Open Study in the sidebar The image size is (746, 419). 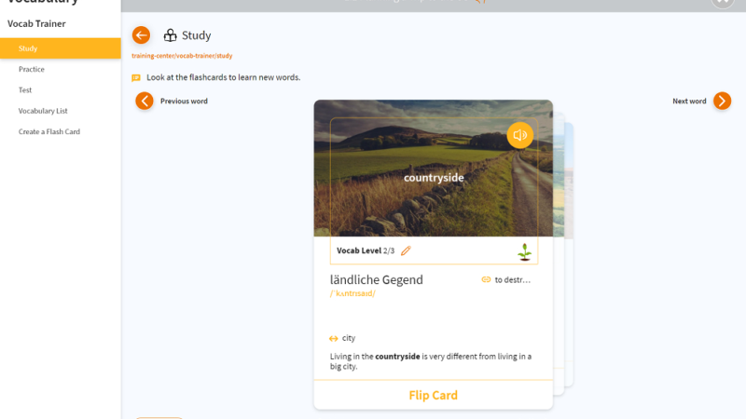tap(61, 48)
